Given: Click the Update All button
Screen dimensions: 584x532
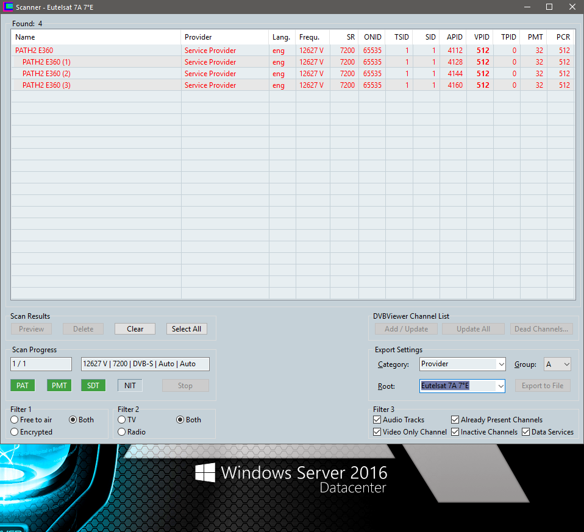Looking at the screenshot, I should pyautogui.click(x=473, y=329).
